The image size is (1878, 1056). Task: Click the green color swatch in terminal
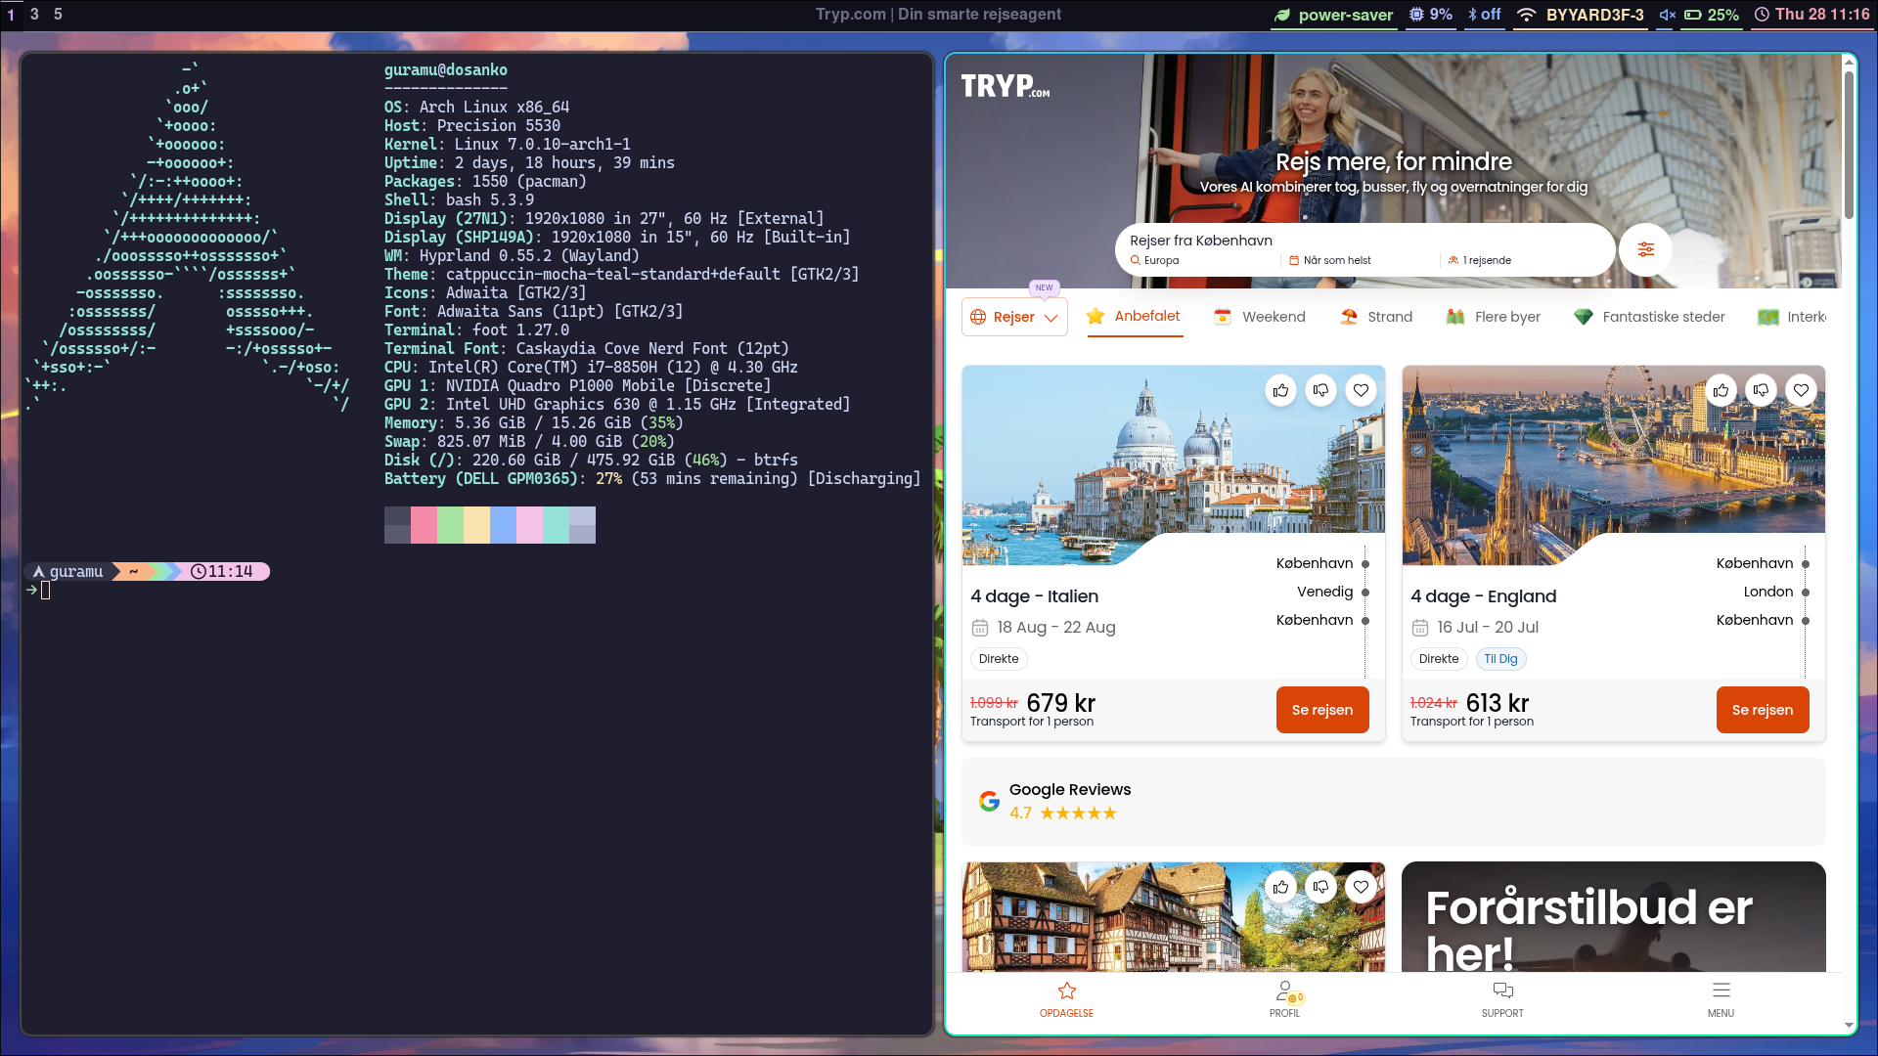(450, 525)
